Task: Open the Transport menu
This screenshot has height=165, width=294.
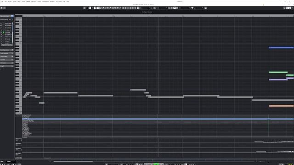Action: (x=34, y=1)
